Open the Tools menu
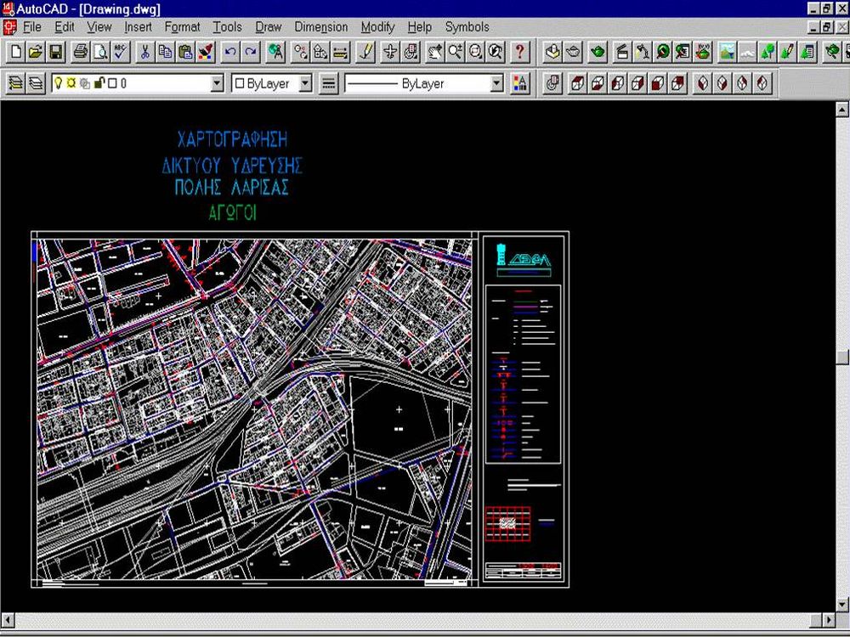 tap(227, 26)
